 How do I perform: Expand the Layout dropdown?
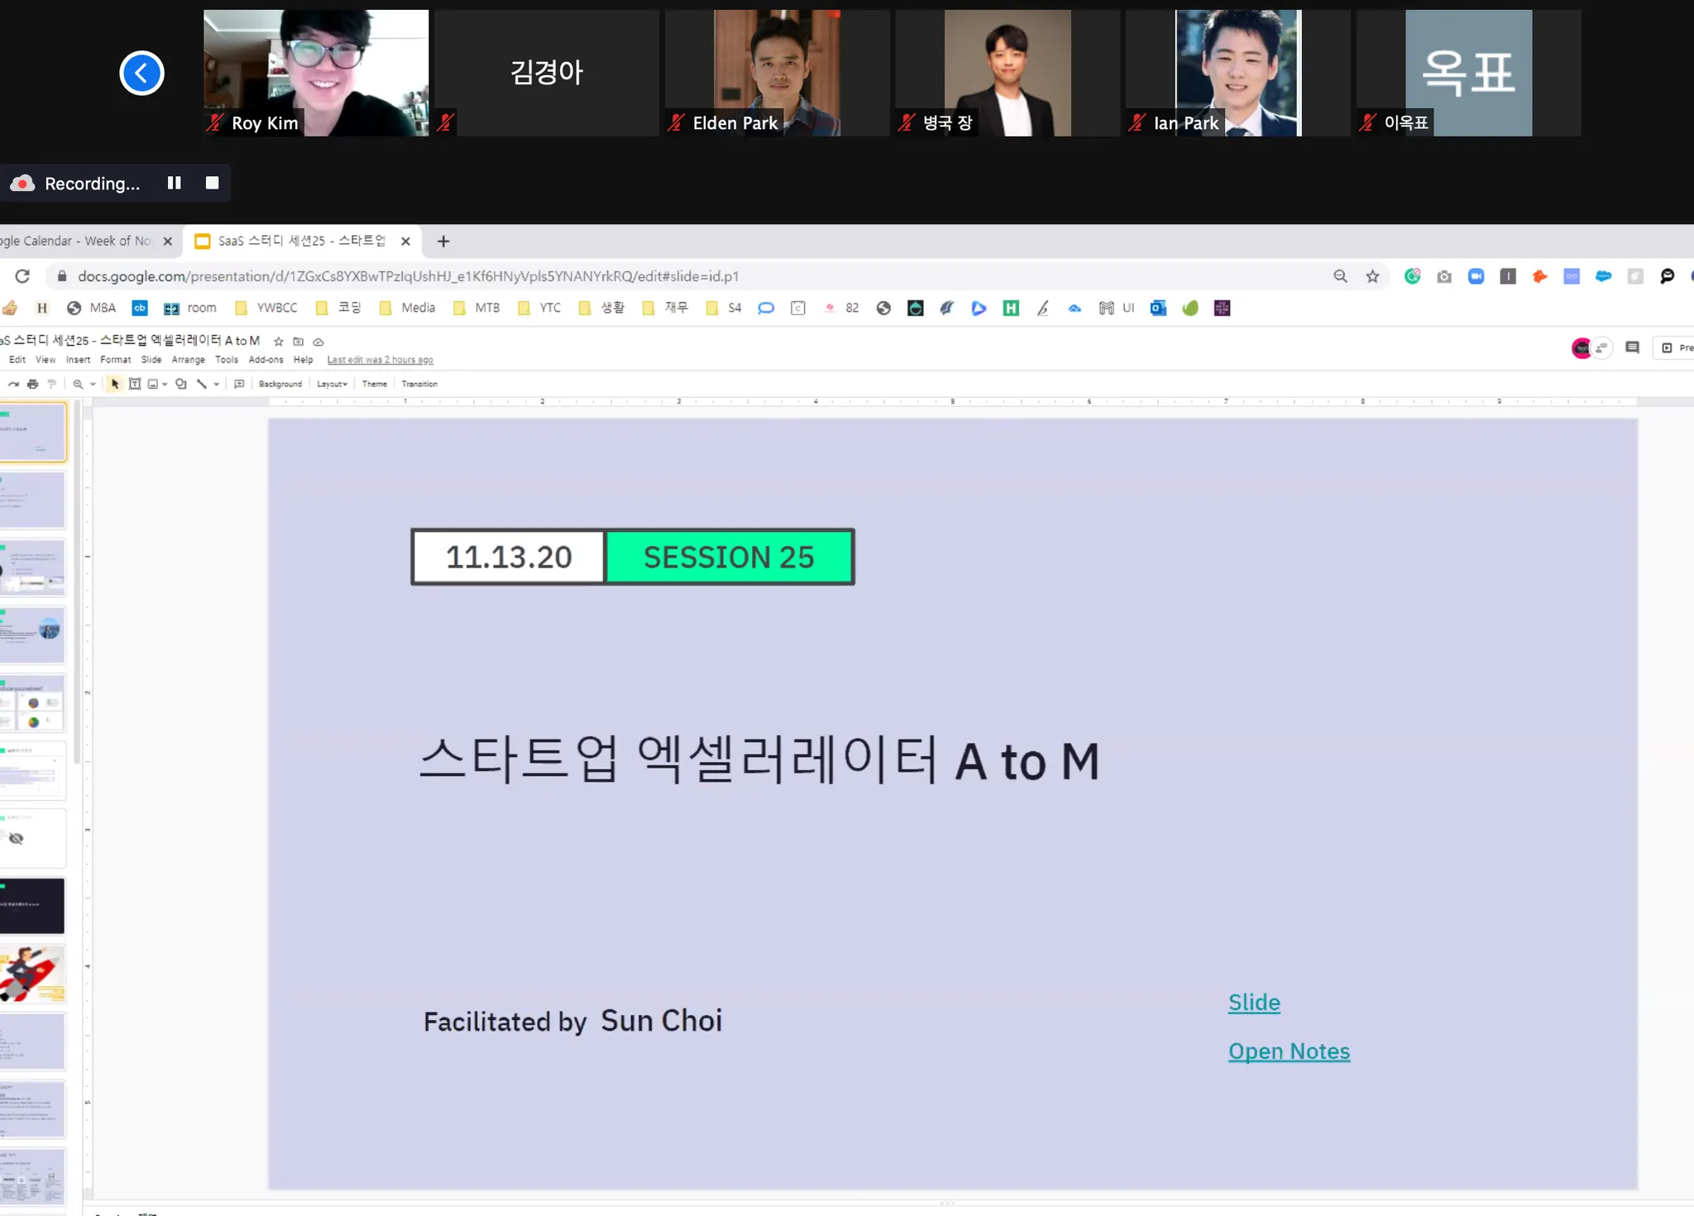332,384
